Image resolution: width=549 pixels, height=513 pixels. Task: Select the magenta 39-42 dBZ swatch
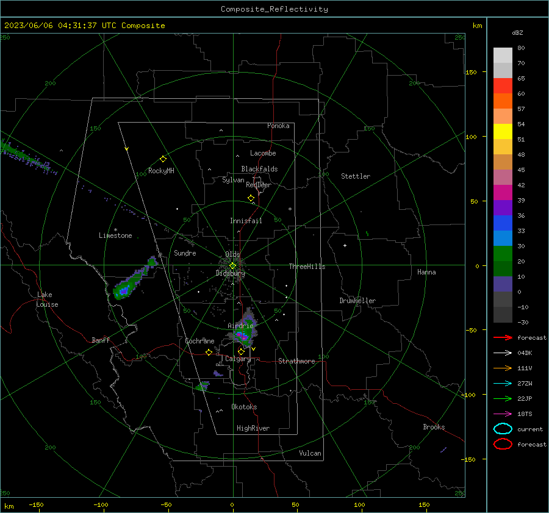(503, 193)
